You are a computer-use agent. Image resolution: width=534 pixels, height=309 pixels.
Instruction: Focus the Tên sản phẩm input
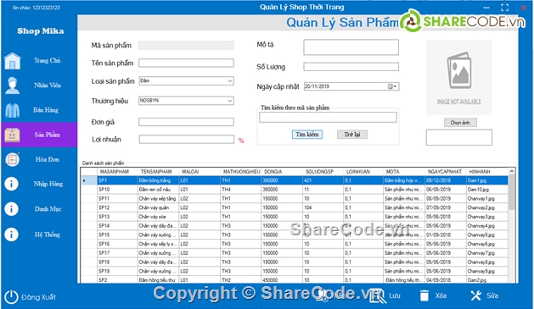click(x=186, y=63)
